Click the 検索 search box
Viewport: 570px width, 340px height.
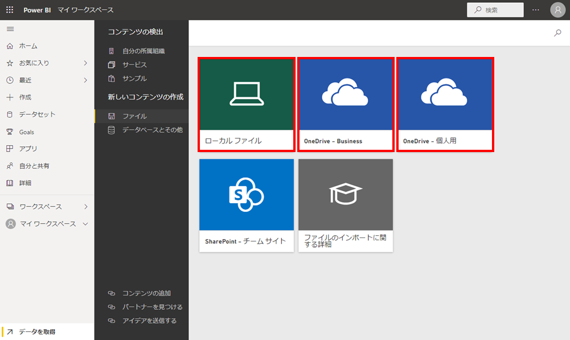coord(495,10)
